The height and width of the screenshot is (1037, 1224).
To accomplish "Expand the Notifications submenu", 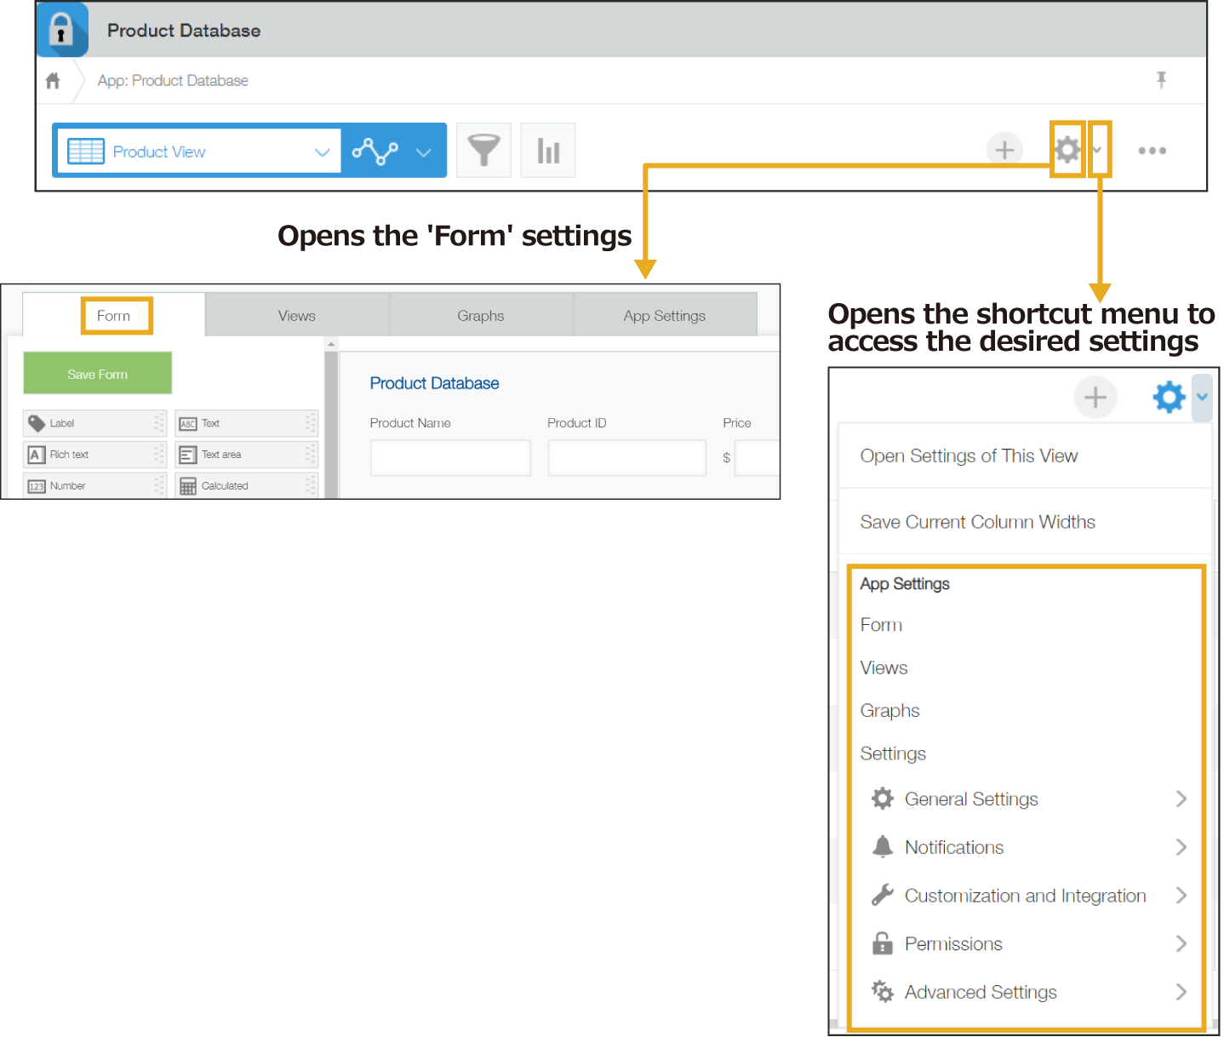I will (x=1181, y=847).
